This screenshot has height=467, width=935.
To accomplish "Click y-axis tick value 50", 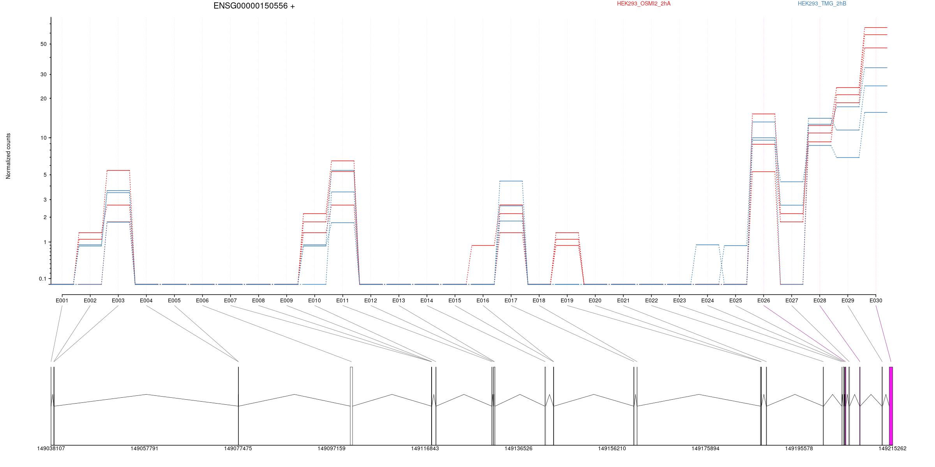I will point(43,44).
